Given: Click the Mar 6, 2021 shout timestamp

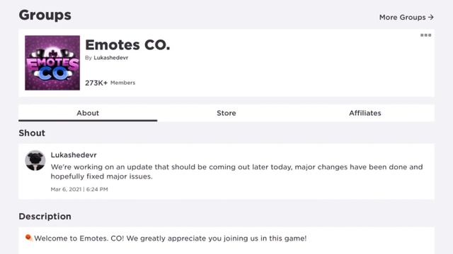Looking at the screenshot, I should [x=79, y=189].
